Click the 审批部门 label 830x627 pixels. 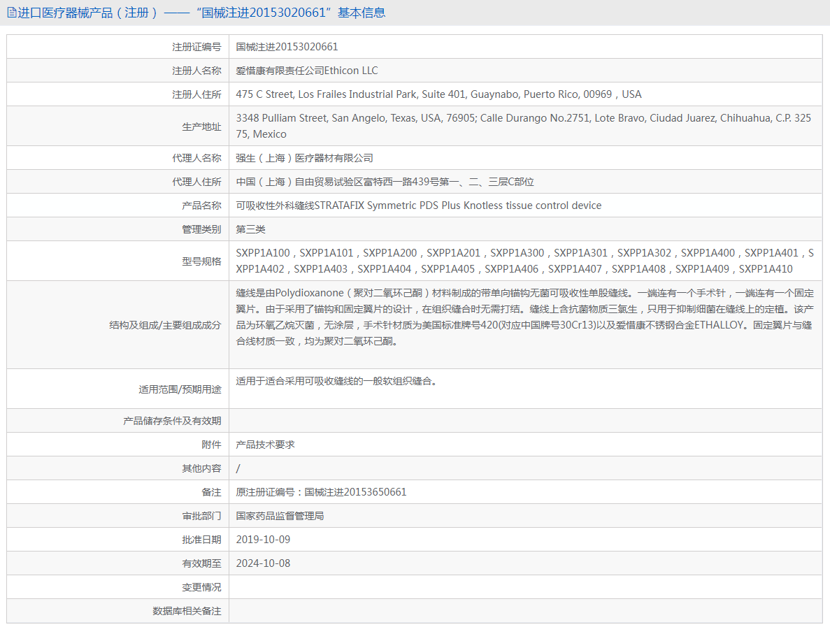(201, 517)
